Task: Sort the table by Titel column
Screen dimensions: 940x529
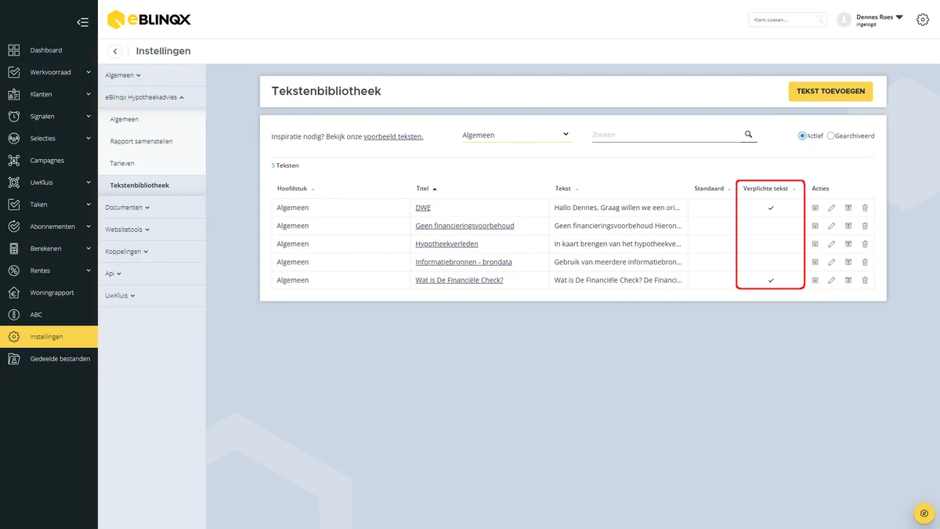Action: click(427, 189)
